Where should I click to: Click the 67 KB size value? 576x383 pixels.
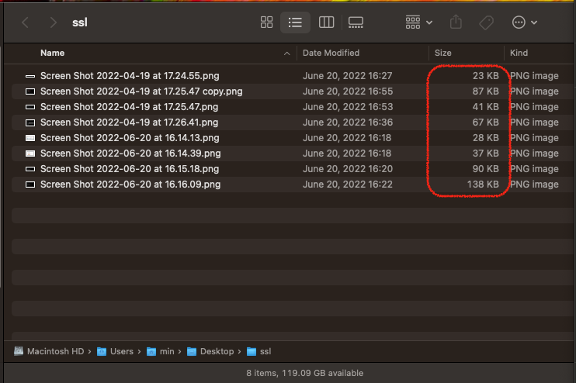pyautogui.click(x=486, y=122)
